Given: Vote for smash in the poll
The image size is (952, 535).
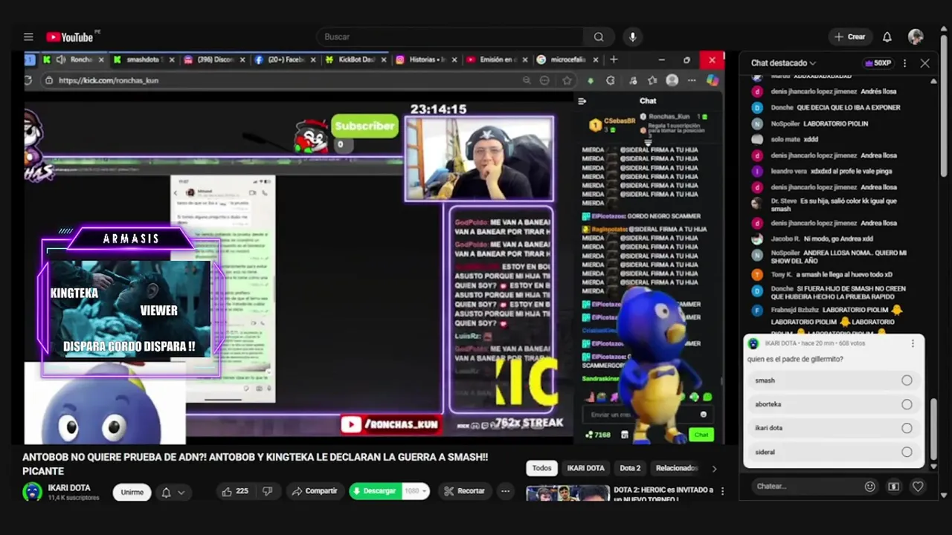Looking at the screenshot, I should 833,380.
